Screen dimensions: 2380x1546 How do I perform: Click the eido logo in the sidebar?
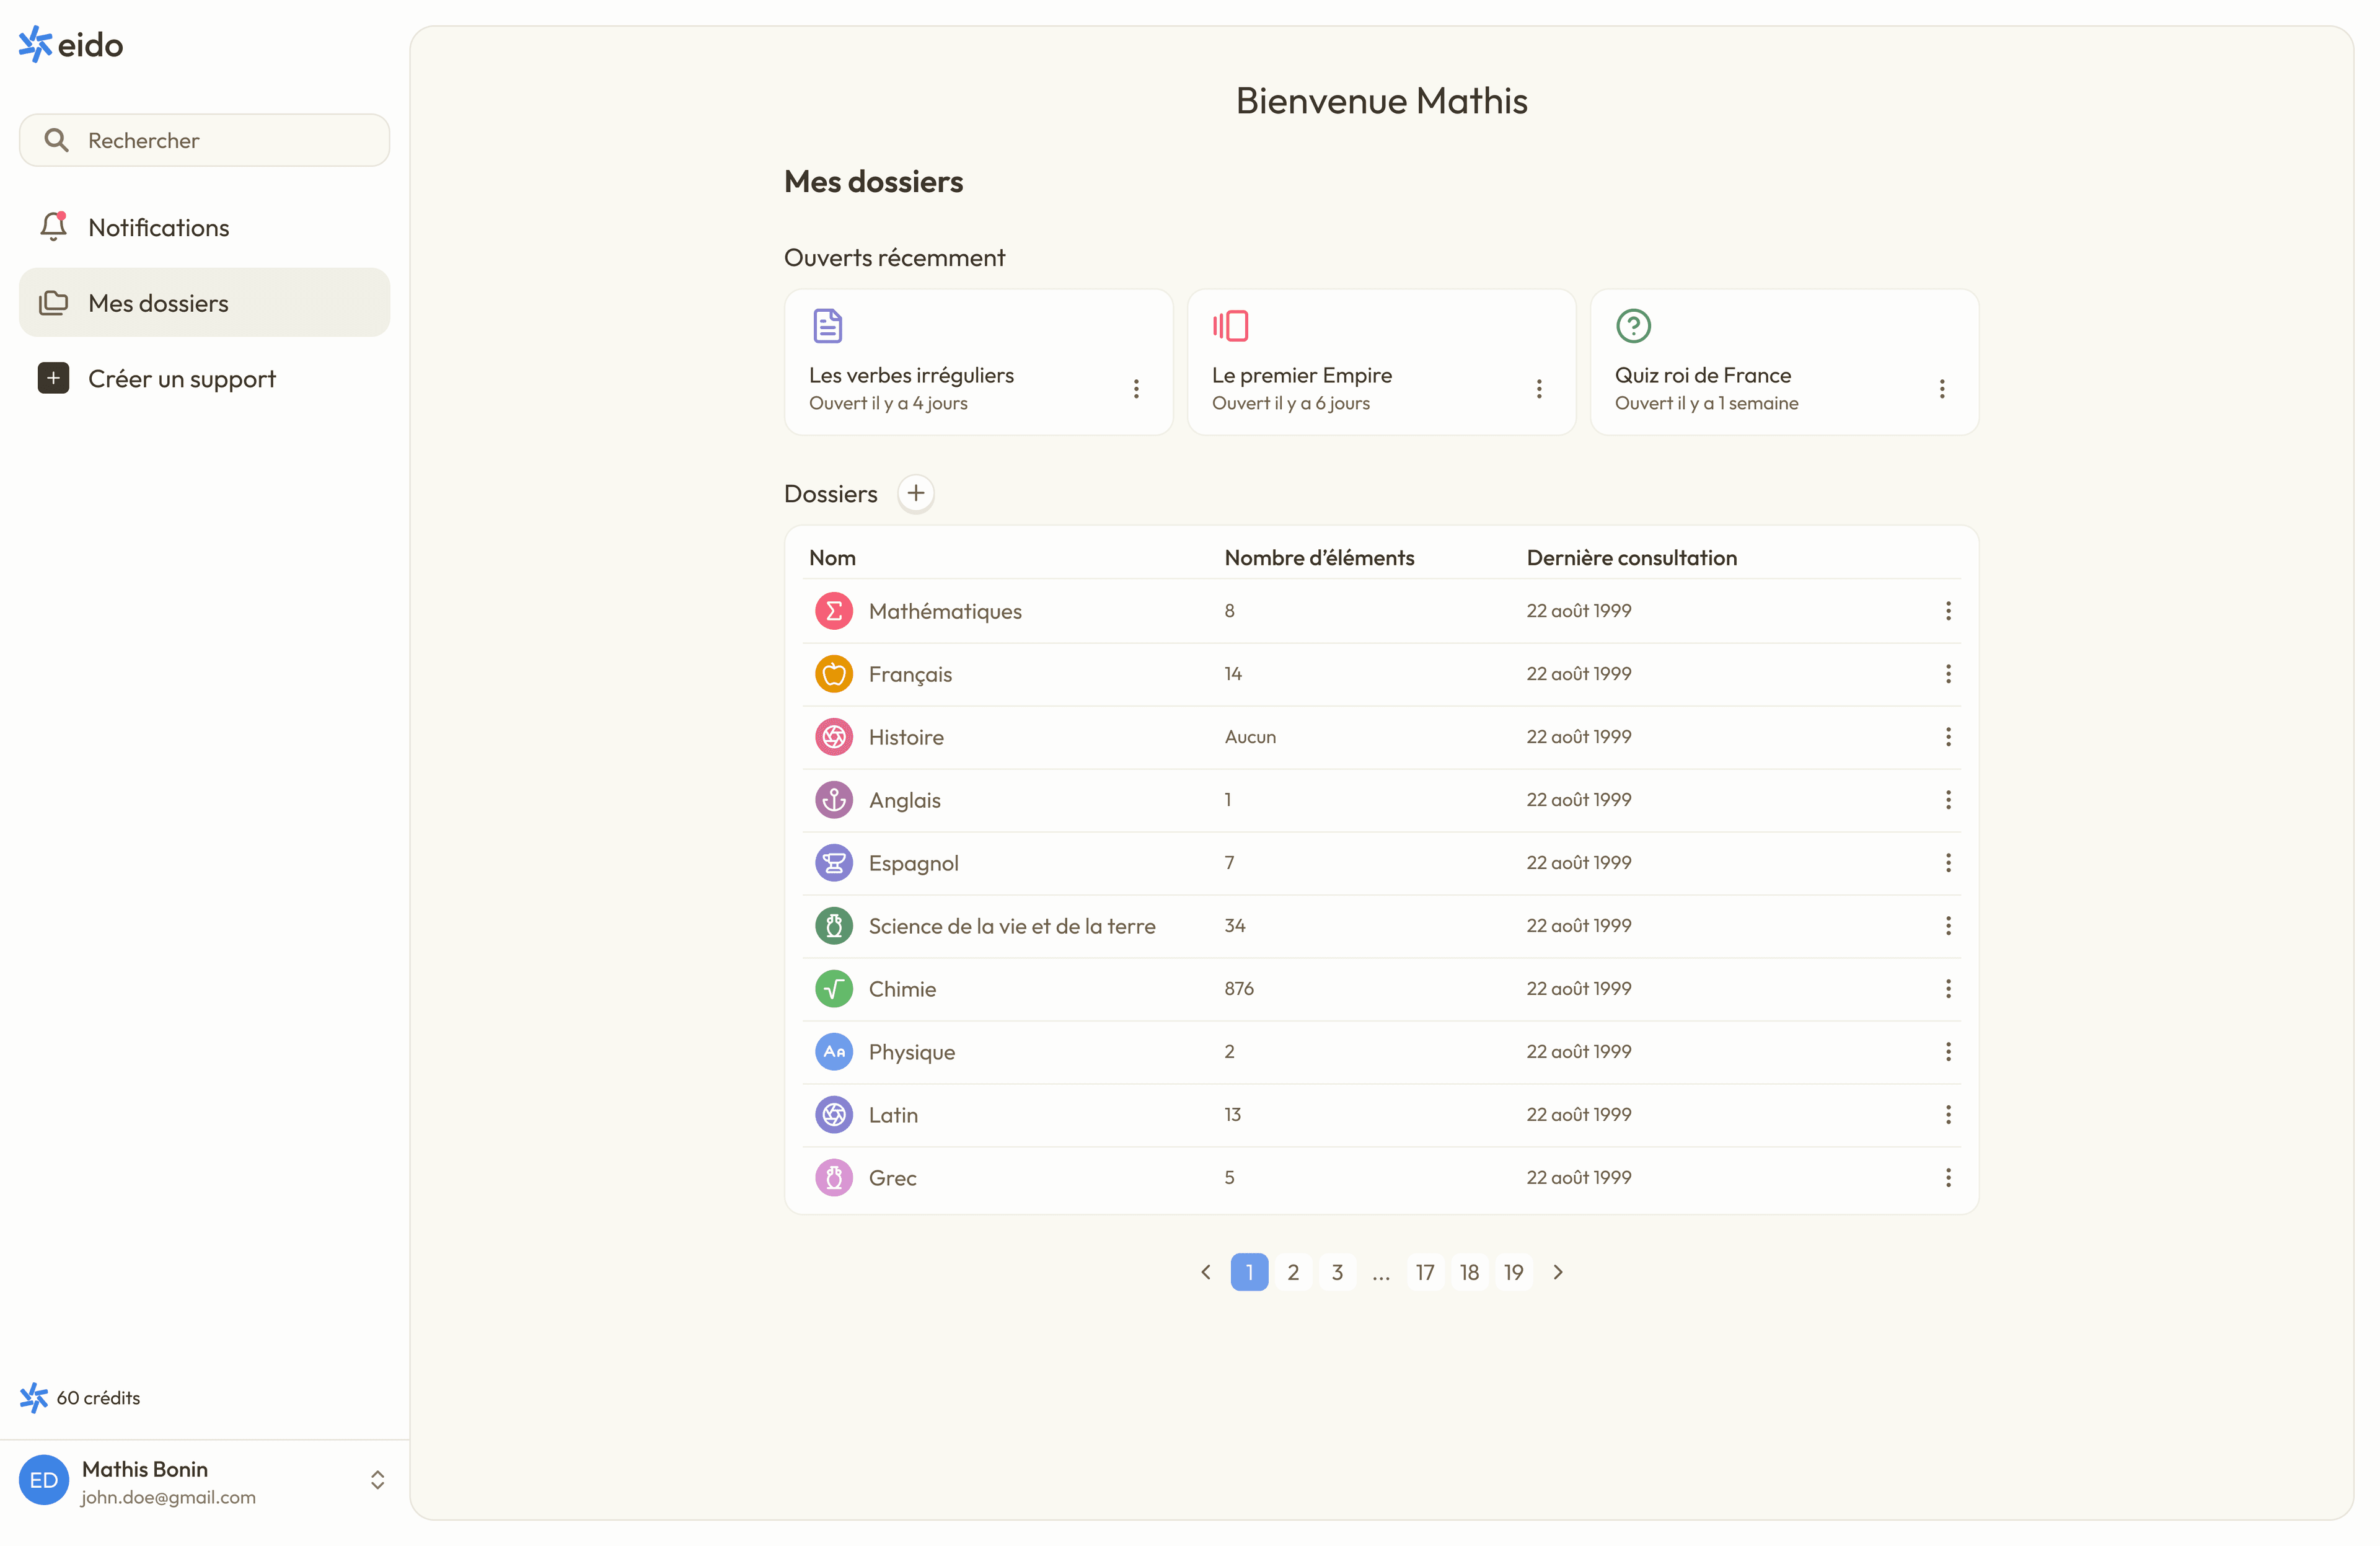point(69,44)
